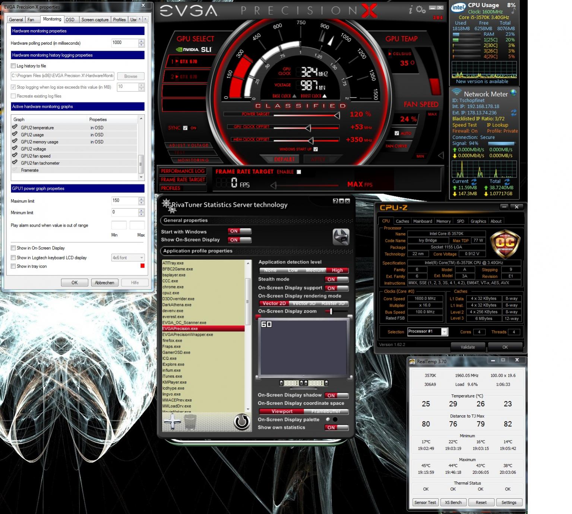Run Sensor Test in RealTemp

tap(425, 502)
